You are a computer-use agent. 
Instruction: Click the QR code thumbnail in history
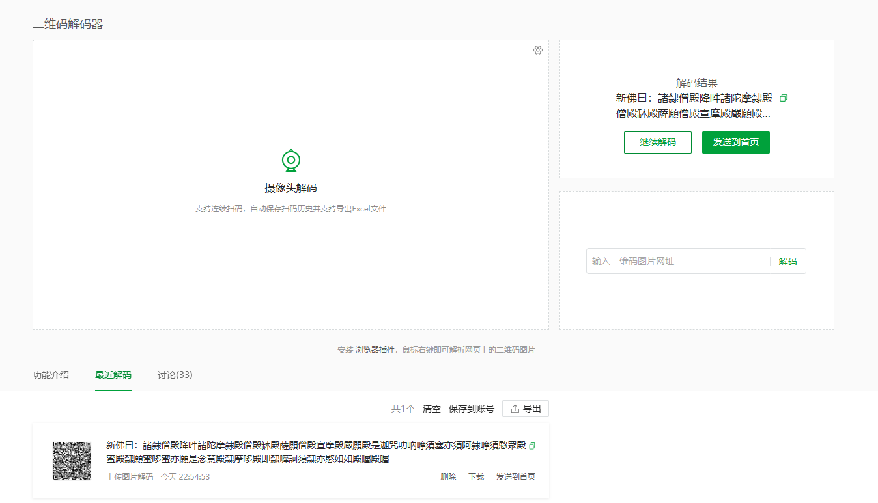72,461
